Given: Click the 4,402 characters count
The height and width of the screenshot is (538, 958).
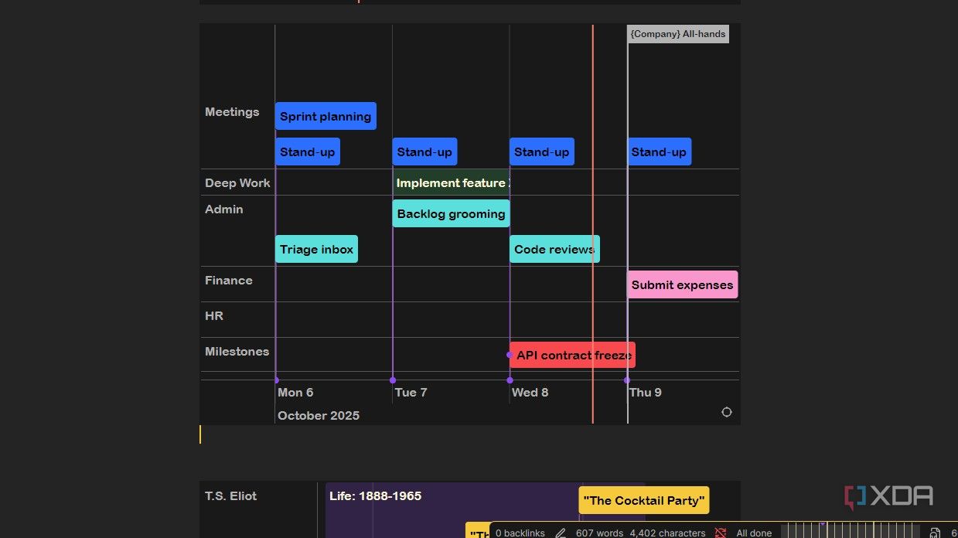Looking at the screenshot, I should point(667,533).
